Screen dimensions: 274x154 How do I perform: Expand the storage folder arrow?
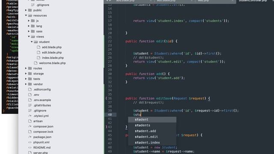[x=26, y=74]
